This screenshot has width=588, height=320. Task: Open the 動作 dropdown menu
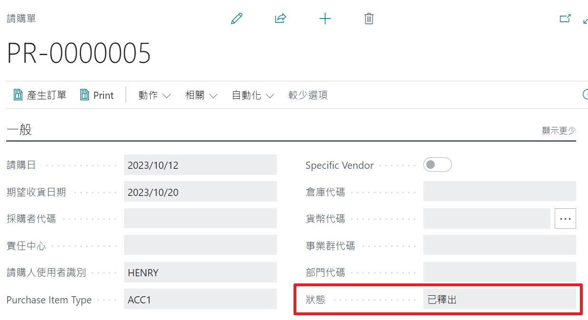[x=155, y=95]
